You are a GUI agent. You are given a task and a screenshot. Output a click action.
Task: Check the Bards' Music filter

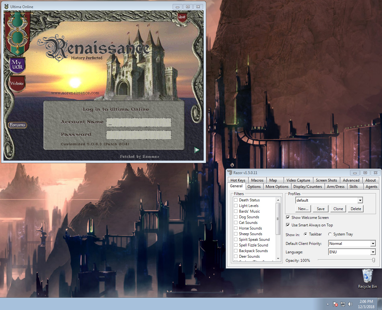click(x=236, y=211)
